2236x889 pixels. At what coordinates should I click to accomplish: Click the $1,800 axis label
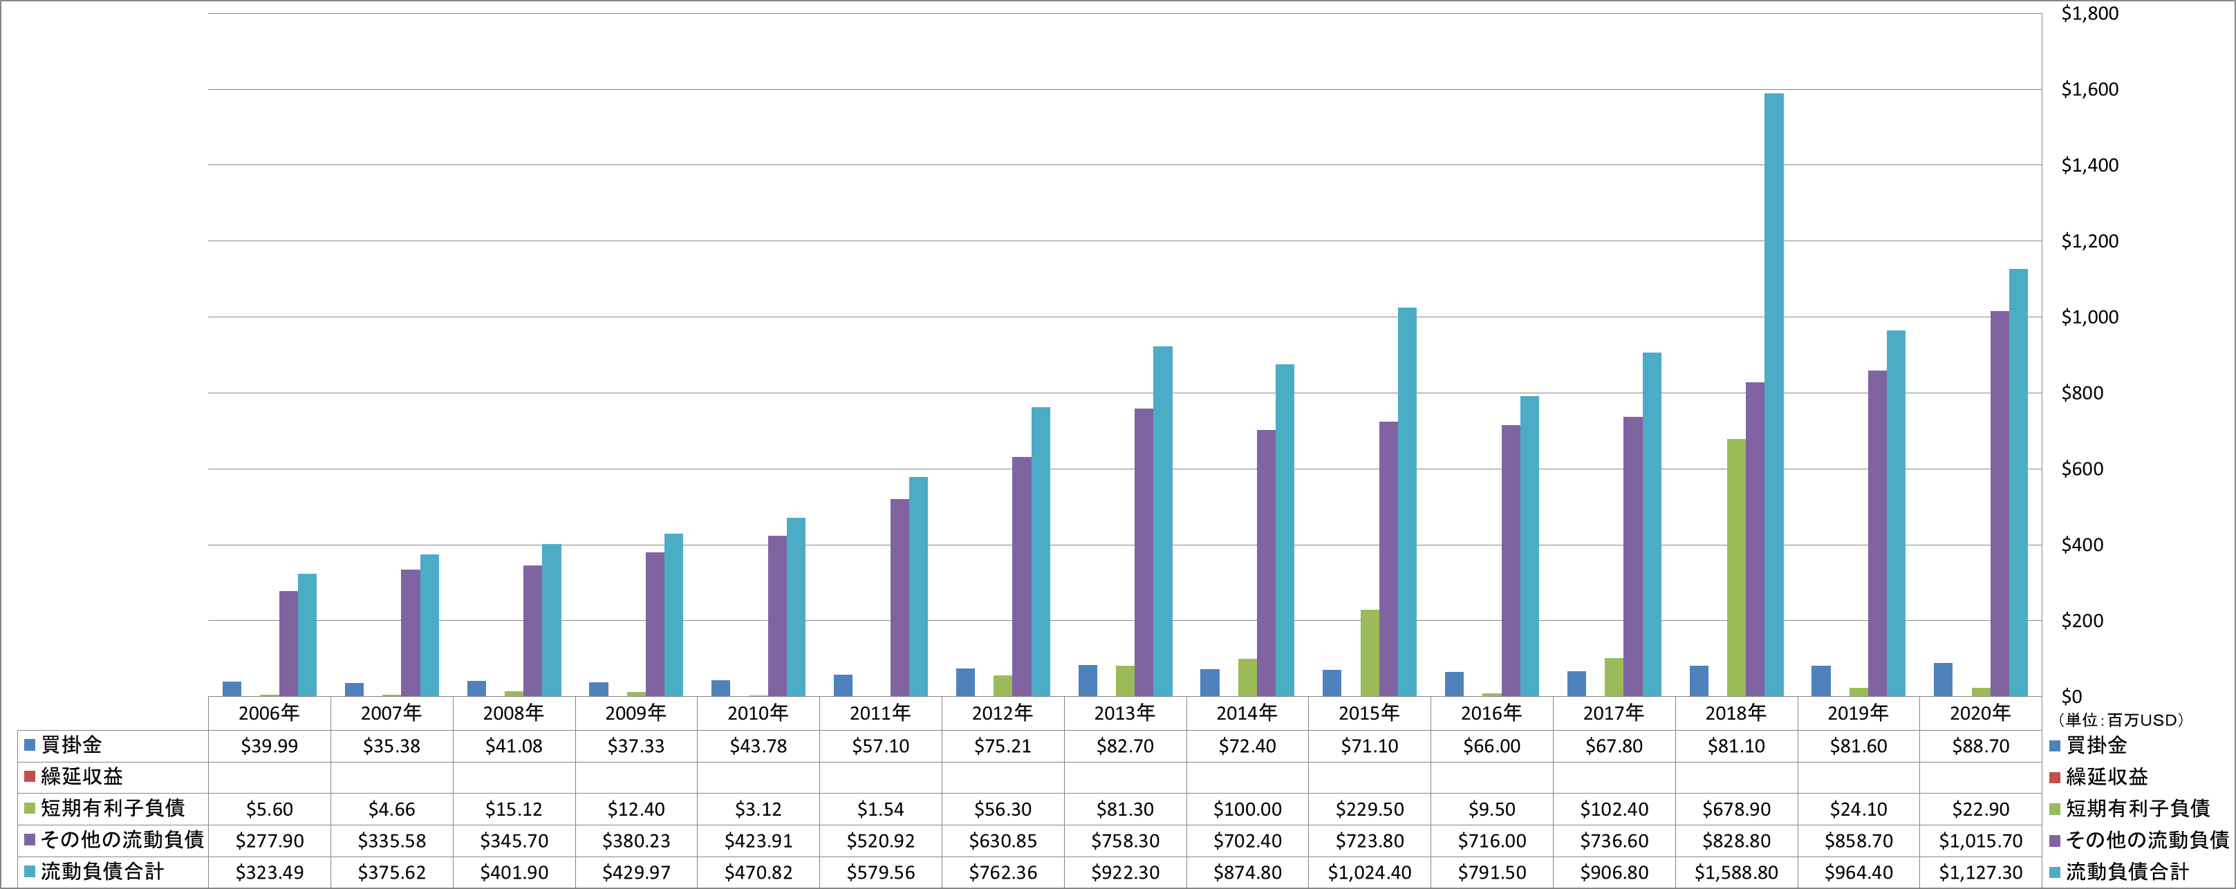(2089, 13)
